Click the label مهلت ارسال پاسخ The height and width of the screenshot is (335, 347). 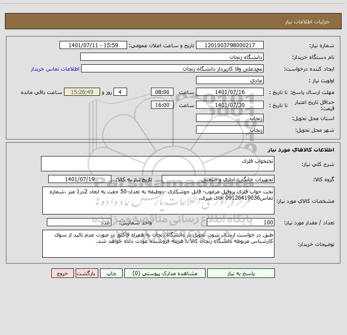(312, 92)
